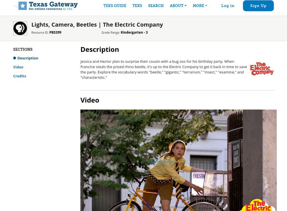This screenshot has height=211, width=287.
Task: Click the Sign Up button
Action: (258, 6)
